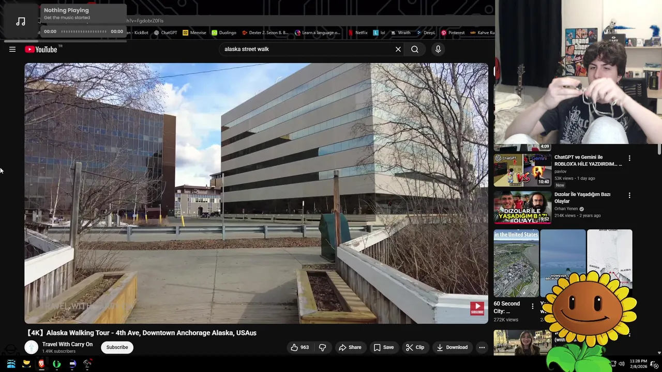Open options menu for the Dizolar İle video
Screen dimensions: 662x372
pos(629,195)
